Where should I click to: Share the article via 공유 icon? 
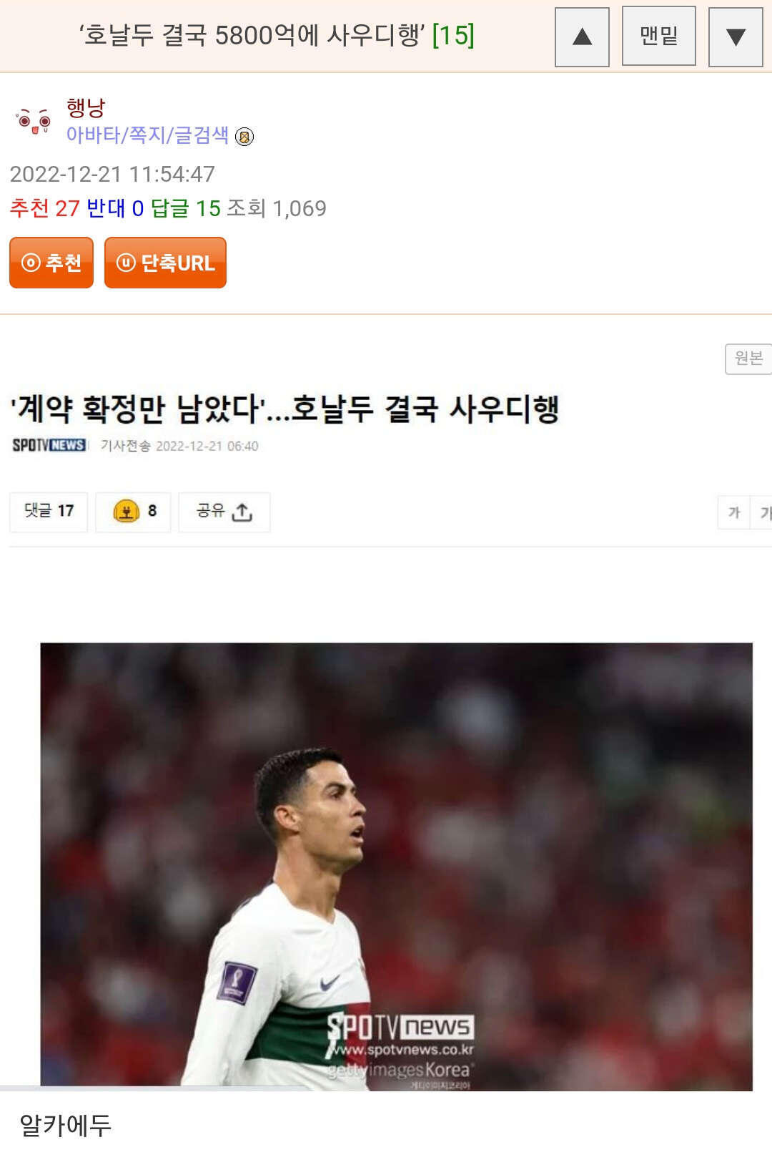click(x=224, y=512)
